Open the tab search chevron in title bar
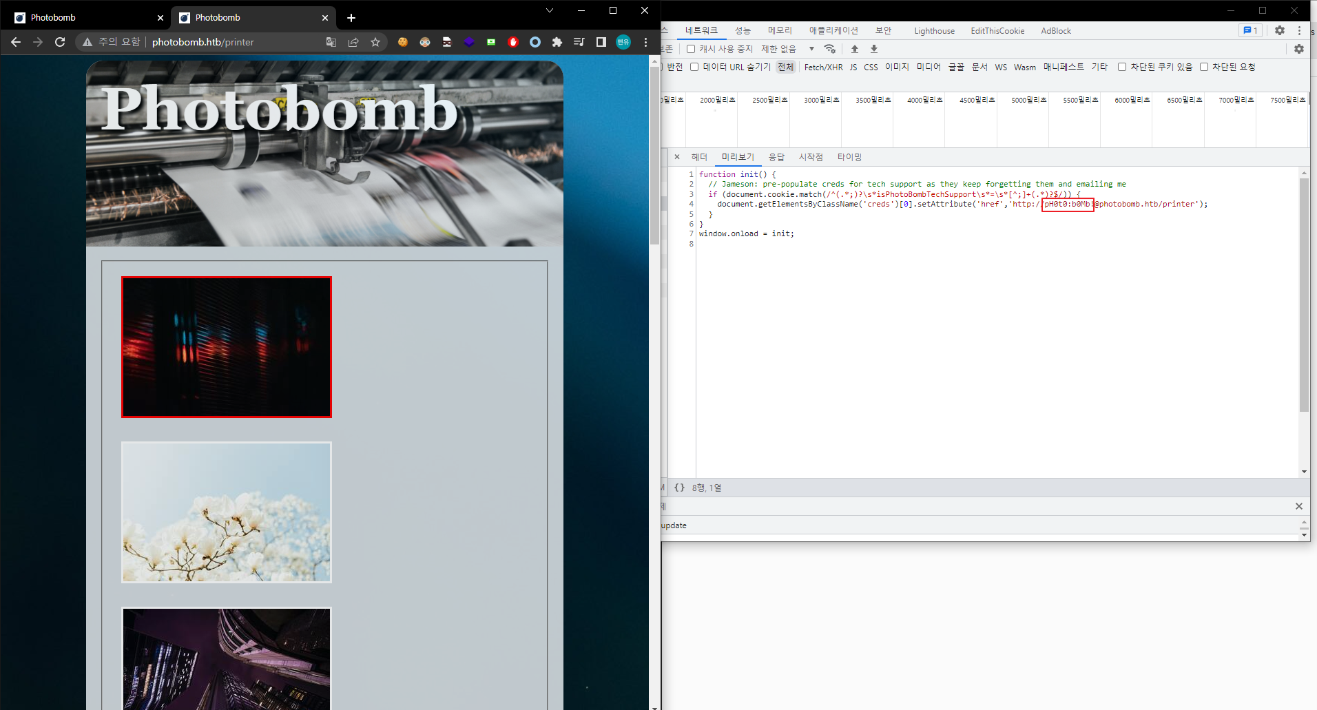 tap(549, 10)
